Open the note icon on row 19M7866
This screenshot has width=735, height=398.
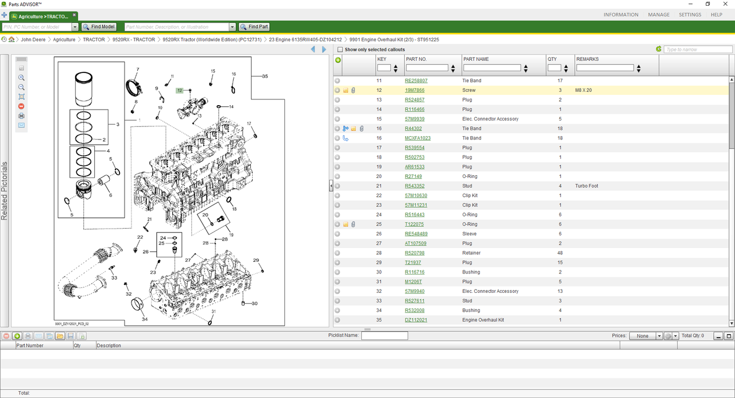tap(346, 90)
